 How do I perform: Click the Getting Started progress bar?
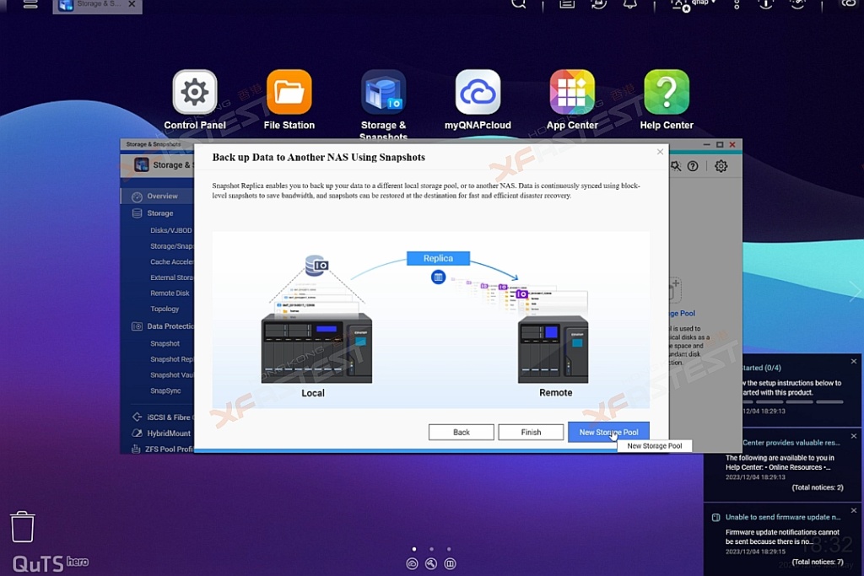tap(793, 402)
